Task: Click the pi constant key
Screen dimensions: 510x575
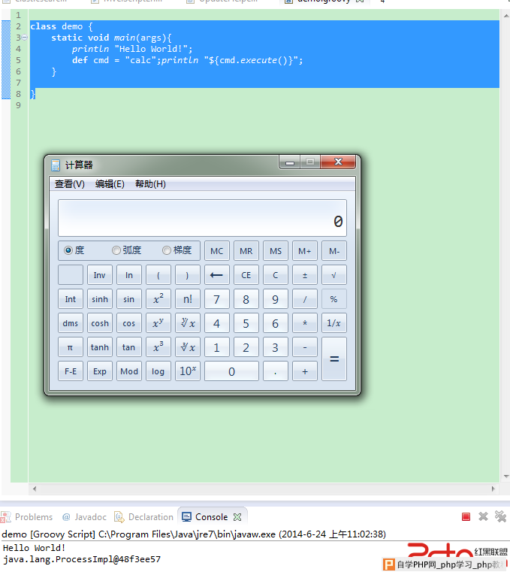Action: pos(71,347)
